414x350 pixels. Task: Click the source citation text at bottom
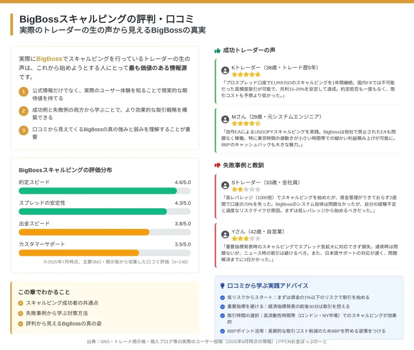[x=207, y=342]
